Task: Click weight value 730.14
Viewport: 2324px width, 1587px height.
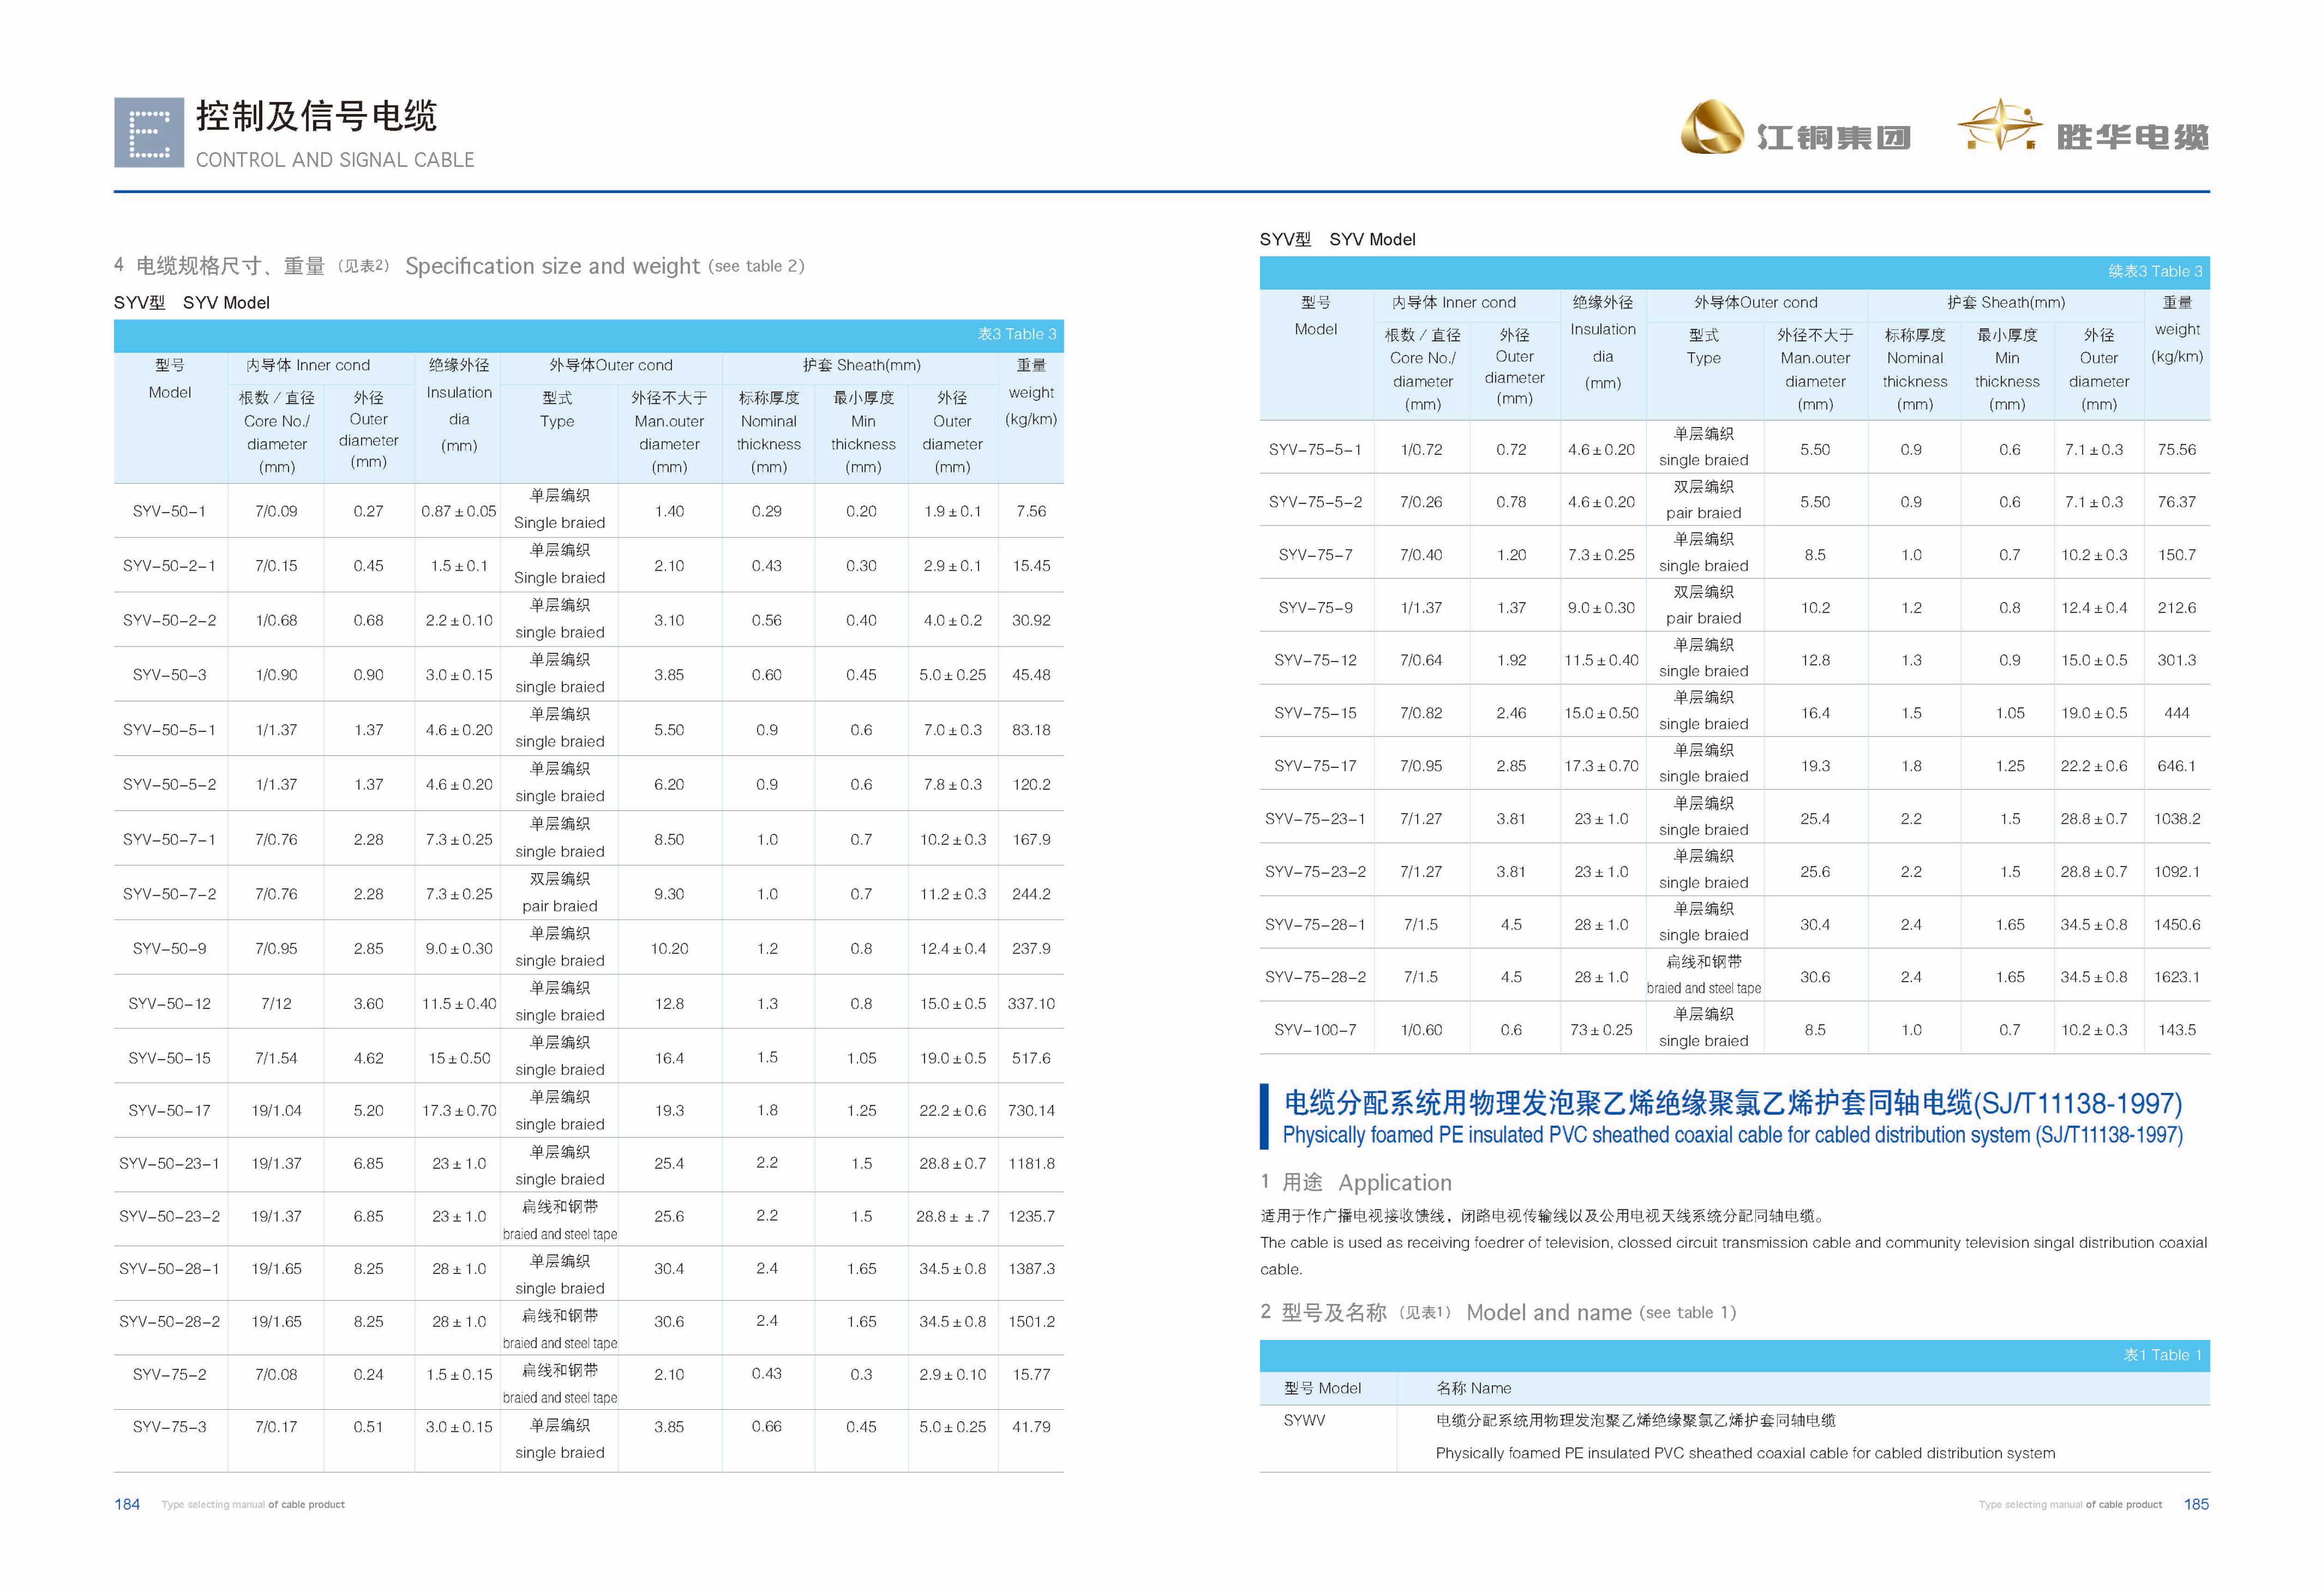Action: pyautogui.click(x=1031, y=1111)
